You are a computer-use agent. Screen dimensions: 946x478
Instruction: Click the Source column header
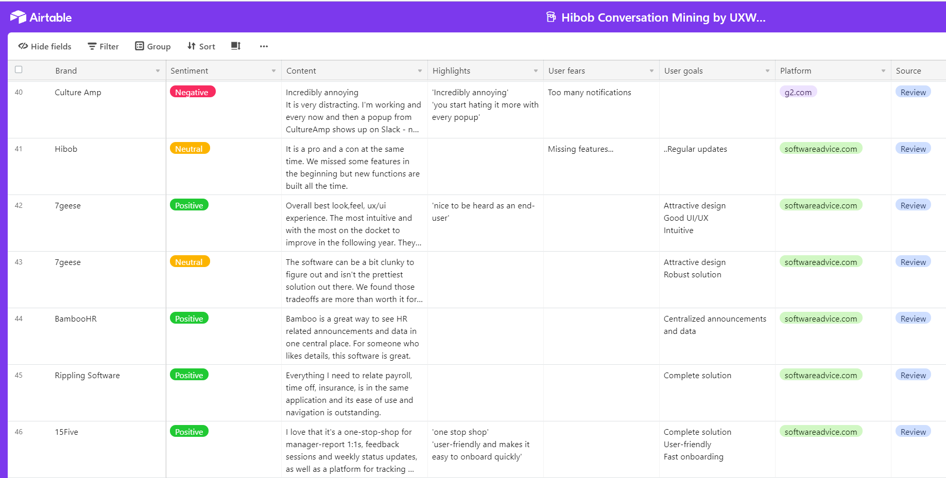[x=918, y=70]
